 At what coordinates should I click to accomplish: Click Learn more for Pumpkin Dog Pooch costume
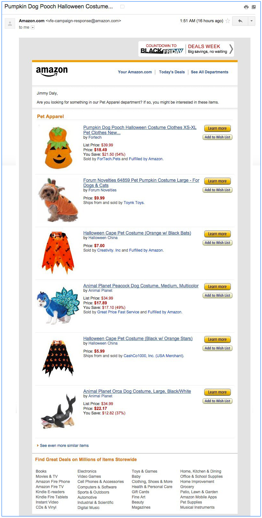tap(217, 128)
